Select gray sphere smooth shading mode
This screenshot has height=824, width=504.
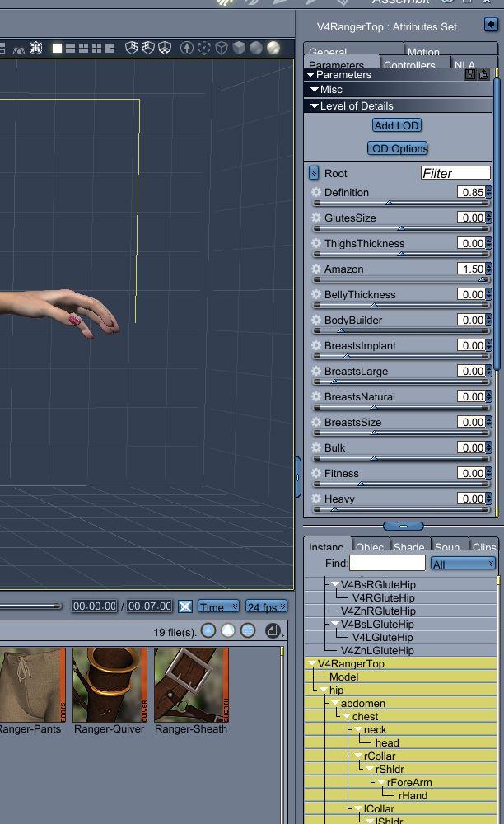coord(256,48)
